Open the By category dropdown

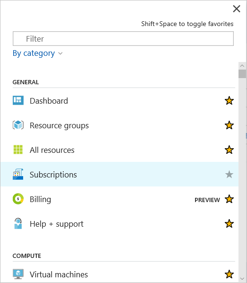pyautogui.click(x=37, y=53)
